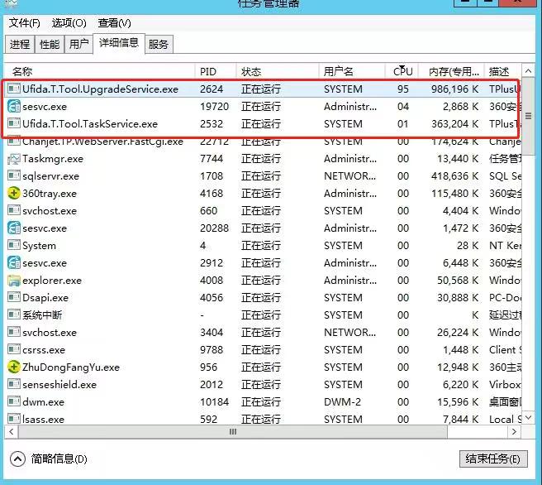This screenshot has width=542, height=485.
Task: Click memory value 7,844 K
Action: click(461, 420)
